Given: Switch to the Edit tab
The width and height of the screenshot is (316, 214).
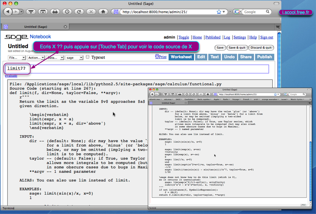Looking at the screenshot, I should click(x=201, y=57).
